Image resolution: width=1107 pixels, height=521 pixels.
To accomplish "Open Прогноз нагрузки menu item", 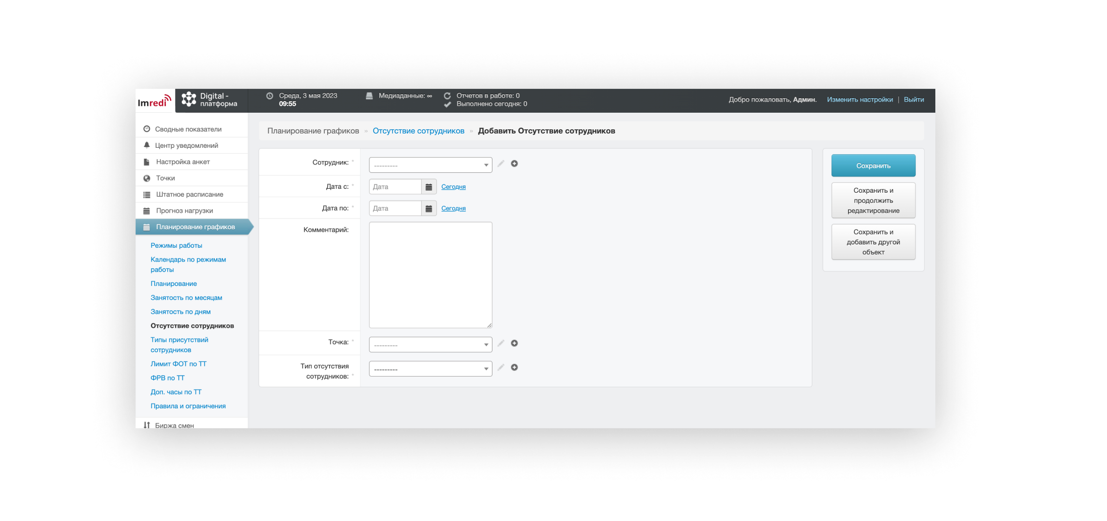I will (x=192, y=211).
